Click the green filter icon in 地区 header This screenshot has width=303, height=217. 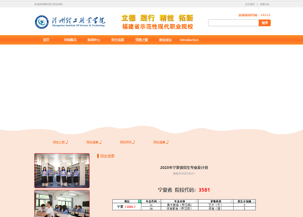pos(140,201)
